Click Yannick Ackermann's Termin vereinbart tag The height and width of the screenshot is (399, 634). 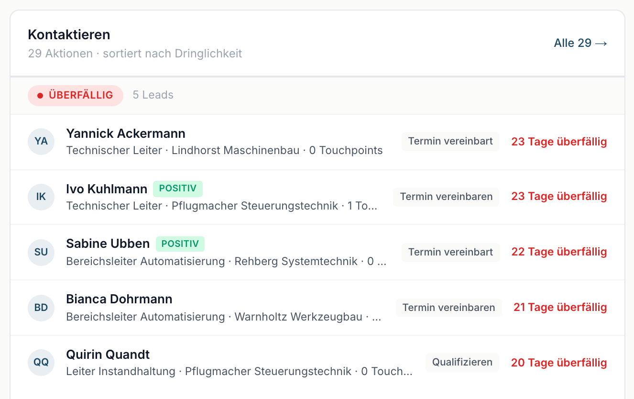pos(450,142)
